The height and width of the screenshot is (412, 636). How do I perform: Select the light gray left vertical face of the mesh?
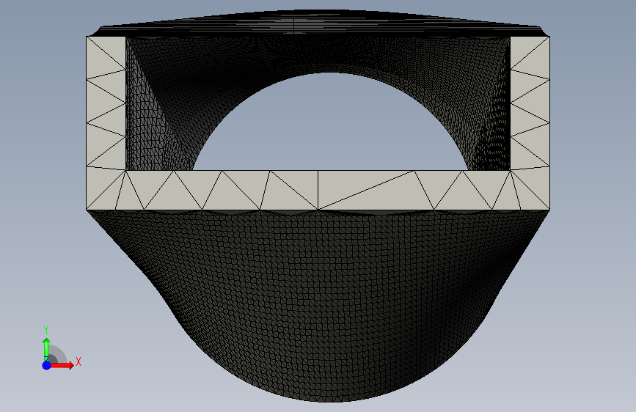point(106,103)
